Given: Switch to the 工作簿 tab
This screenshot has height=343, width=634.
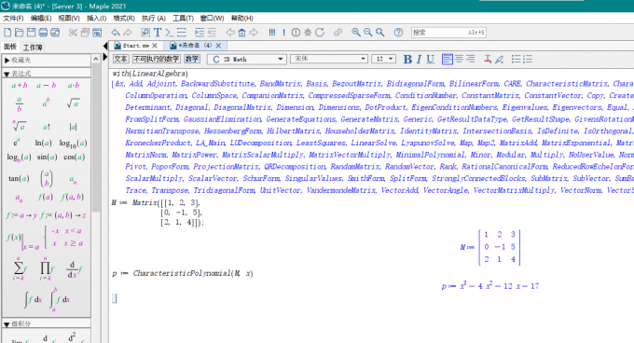Looking at the screenshot, I should point(33,48).
